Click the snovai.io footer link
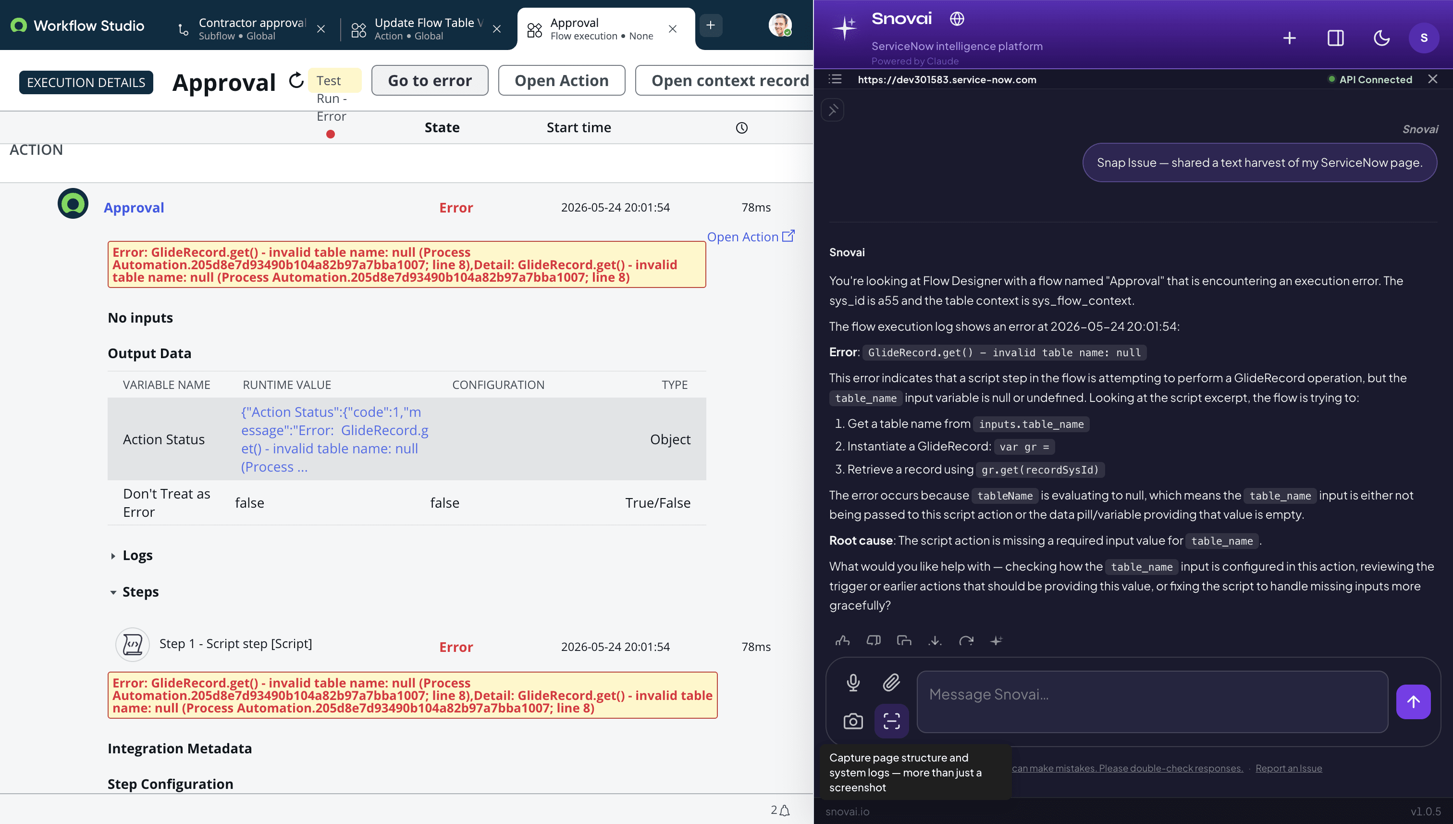 click(x=847, y=811)
